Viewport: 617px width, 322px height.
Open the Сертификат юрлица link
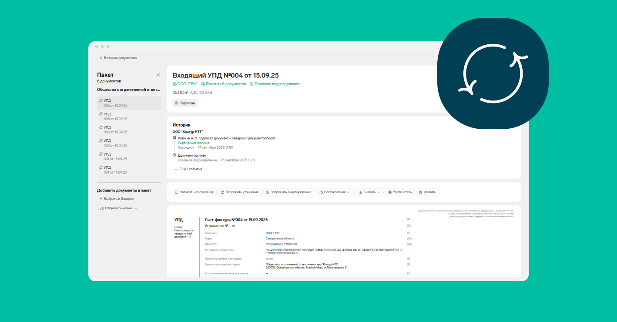coord(193,143)
